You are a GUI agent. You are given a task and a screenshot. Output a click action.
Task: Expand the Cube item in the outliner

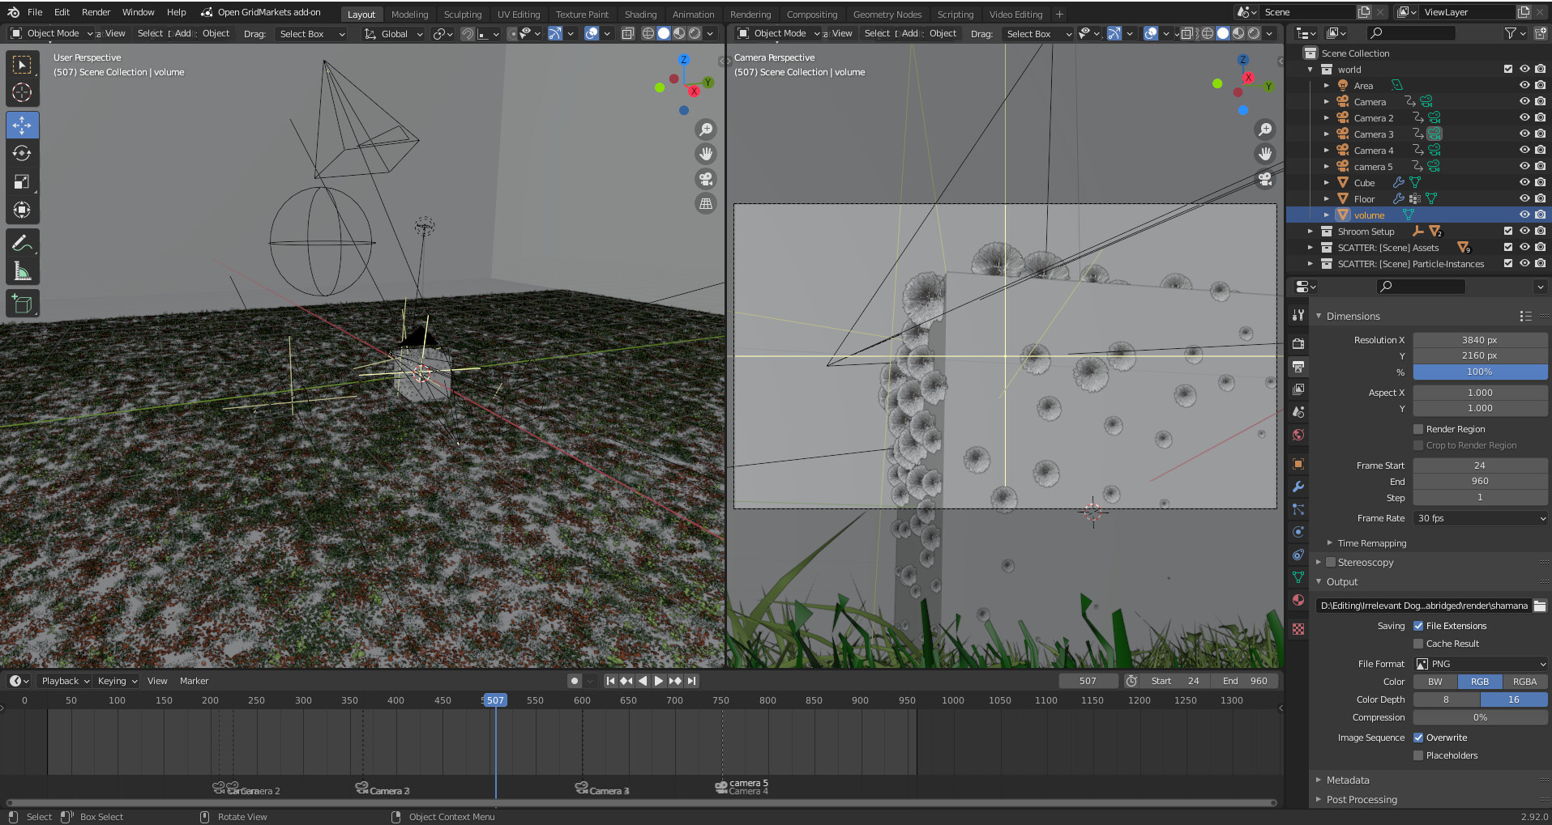1327,182
